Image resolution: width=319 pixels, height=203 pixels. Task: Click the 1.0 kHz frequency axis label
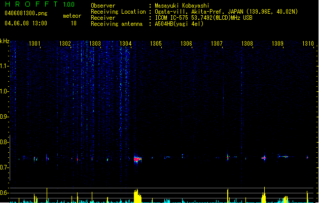(4, 91)
